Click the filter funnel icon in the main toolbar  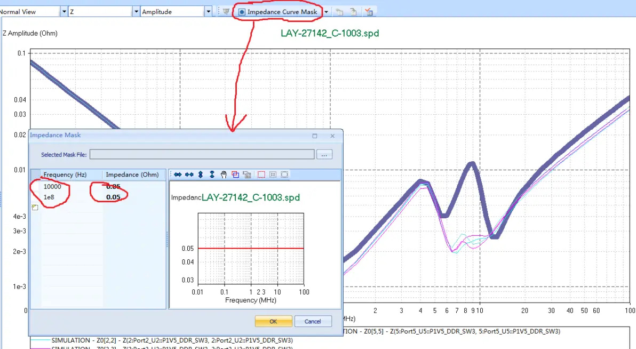(226, 12)
